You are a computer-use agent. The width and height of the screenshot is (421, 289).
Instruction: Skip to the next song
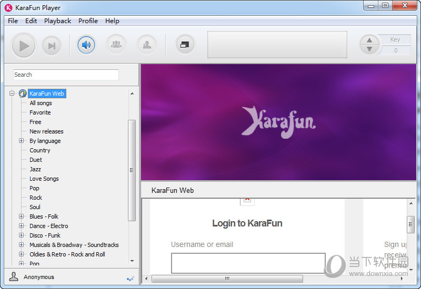point(52,46)
